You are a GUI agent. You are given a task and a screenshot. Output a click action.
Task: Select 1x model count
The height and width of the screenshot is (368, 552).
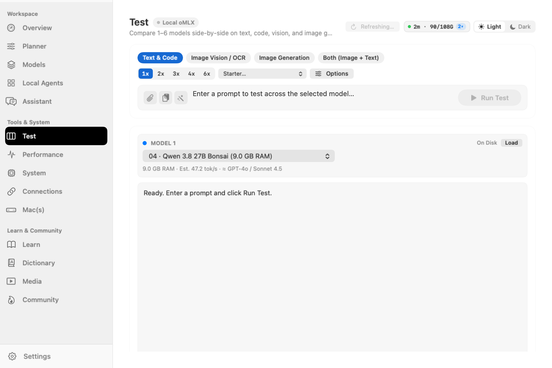coord(145,74)
